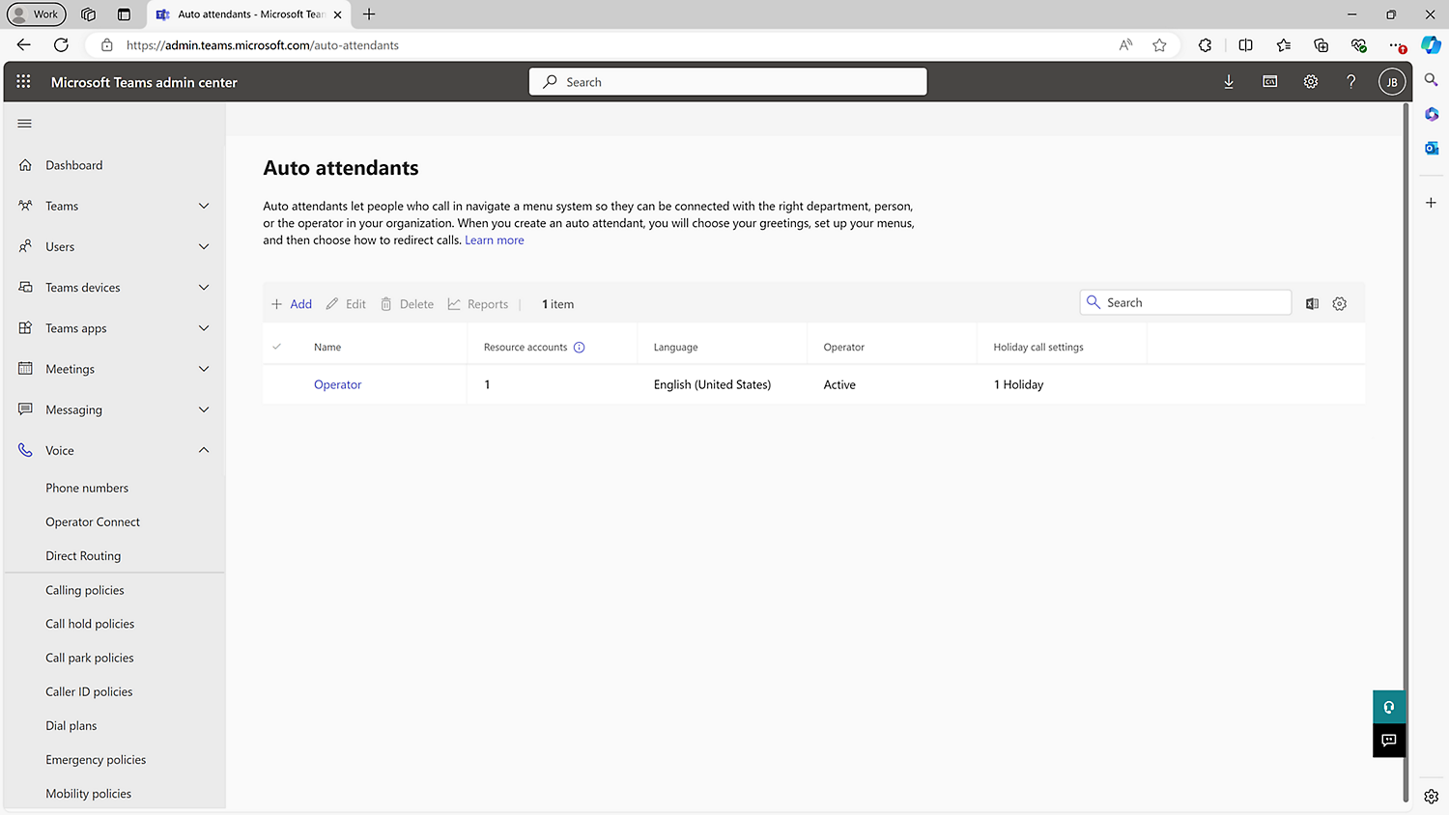Expand the Teams devices menu
The height and width of the screenshot is (815, 1449).
[114, 288]
